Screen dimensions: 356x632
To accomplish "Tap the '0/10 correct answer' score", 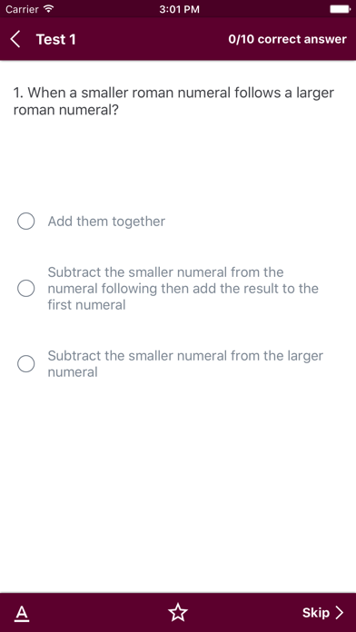I will (288, 40).
